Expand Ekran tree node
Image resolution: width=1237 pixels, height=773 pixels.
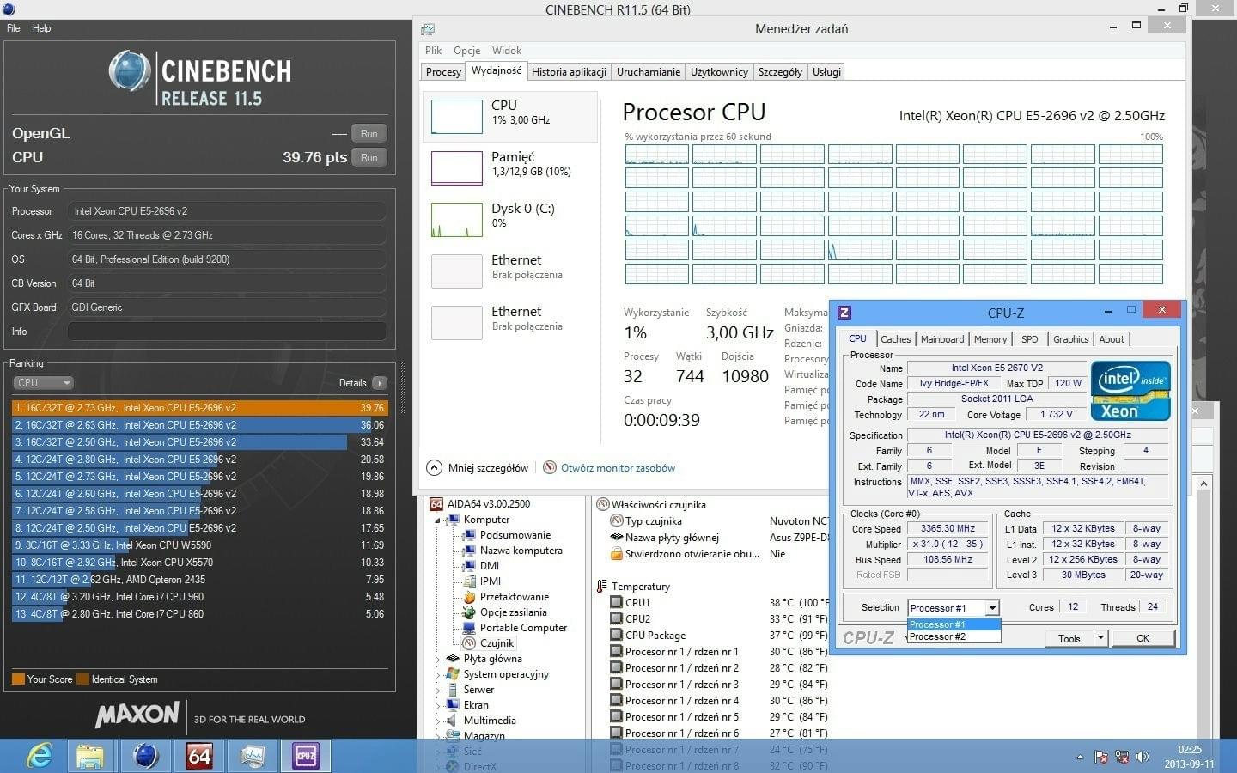[436, 706]
